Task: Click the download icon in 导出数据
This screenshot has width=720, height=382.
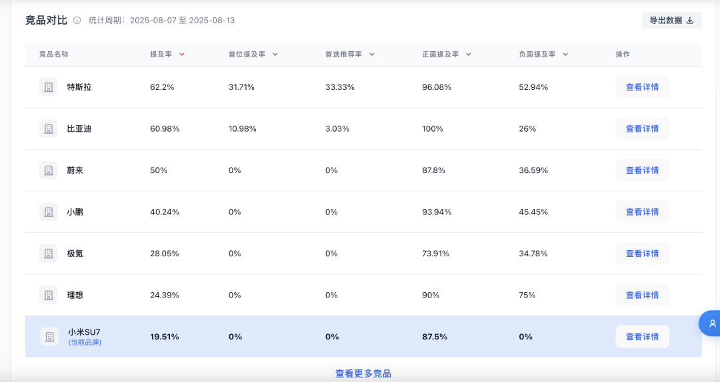Action: point(690,21)
